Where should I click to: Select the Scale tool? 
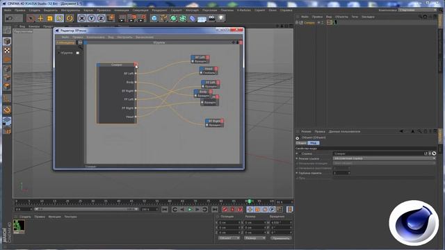pyautogui.click(x=50, y=19)
